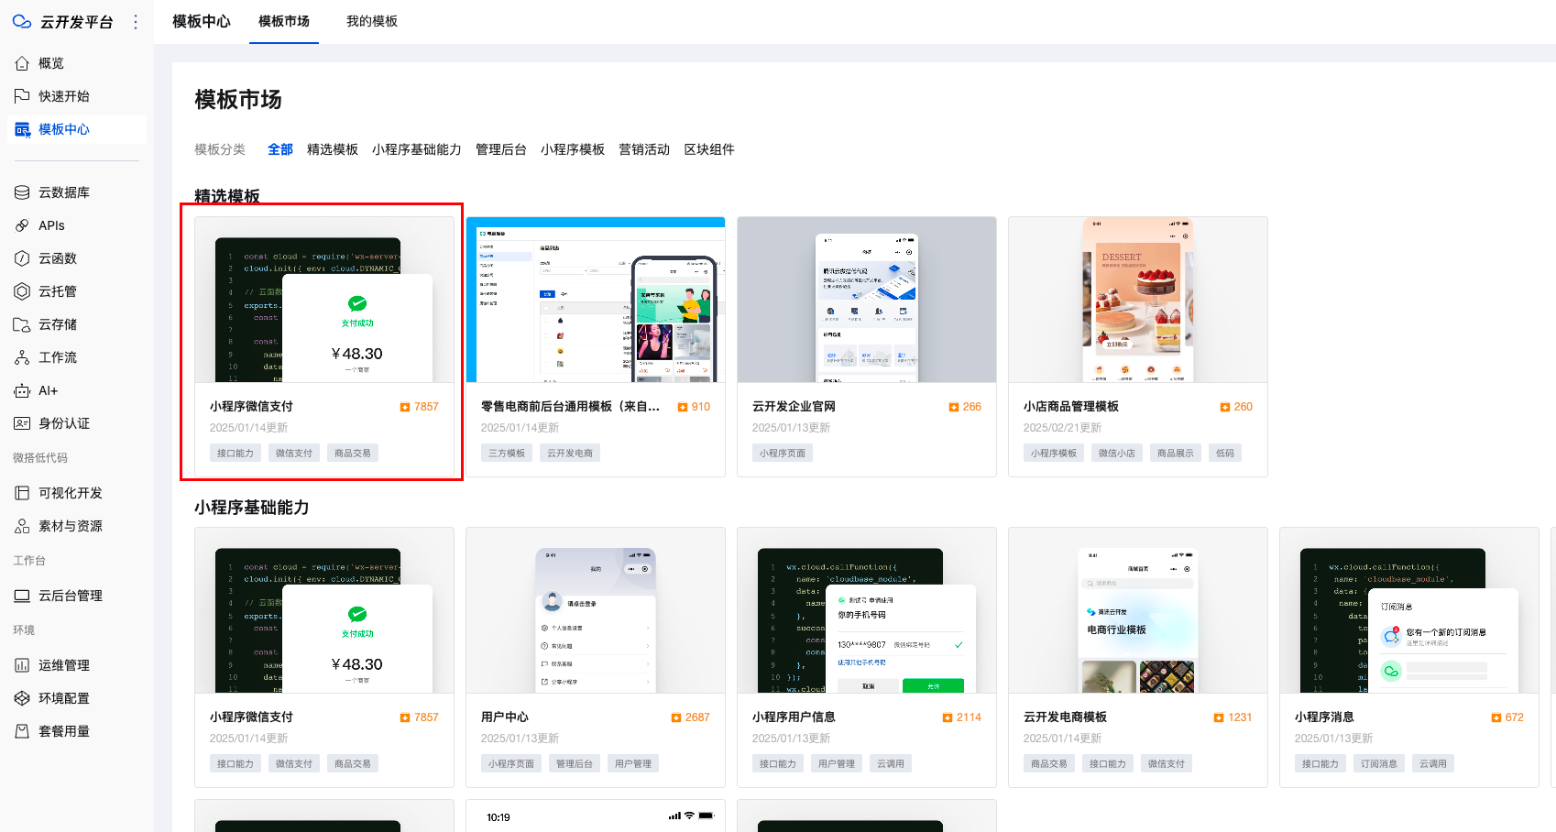Open 概览 in the sidebar

tap(77, 63)
